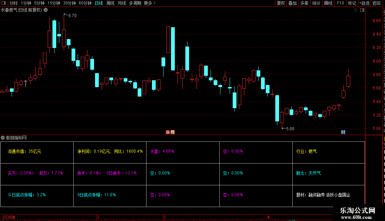The width and height of the screenshot is (385, 221).
Task: Select the 周线 weekly chart tab
Action: pos(110,3)
